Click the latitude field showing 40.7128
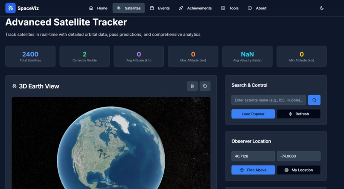This screenshot has width=344, height=189. (x=253, y=156)
